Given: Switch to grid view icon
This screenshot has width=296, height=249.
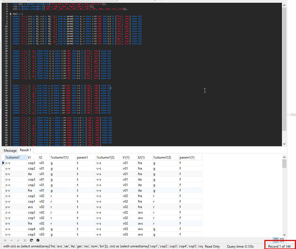Looking at the screenshot, I should [276, 240].
